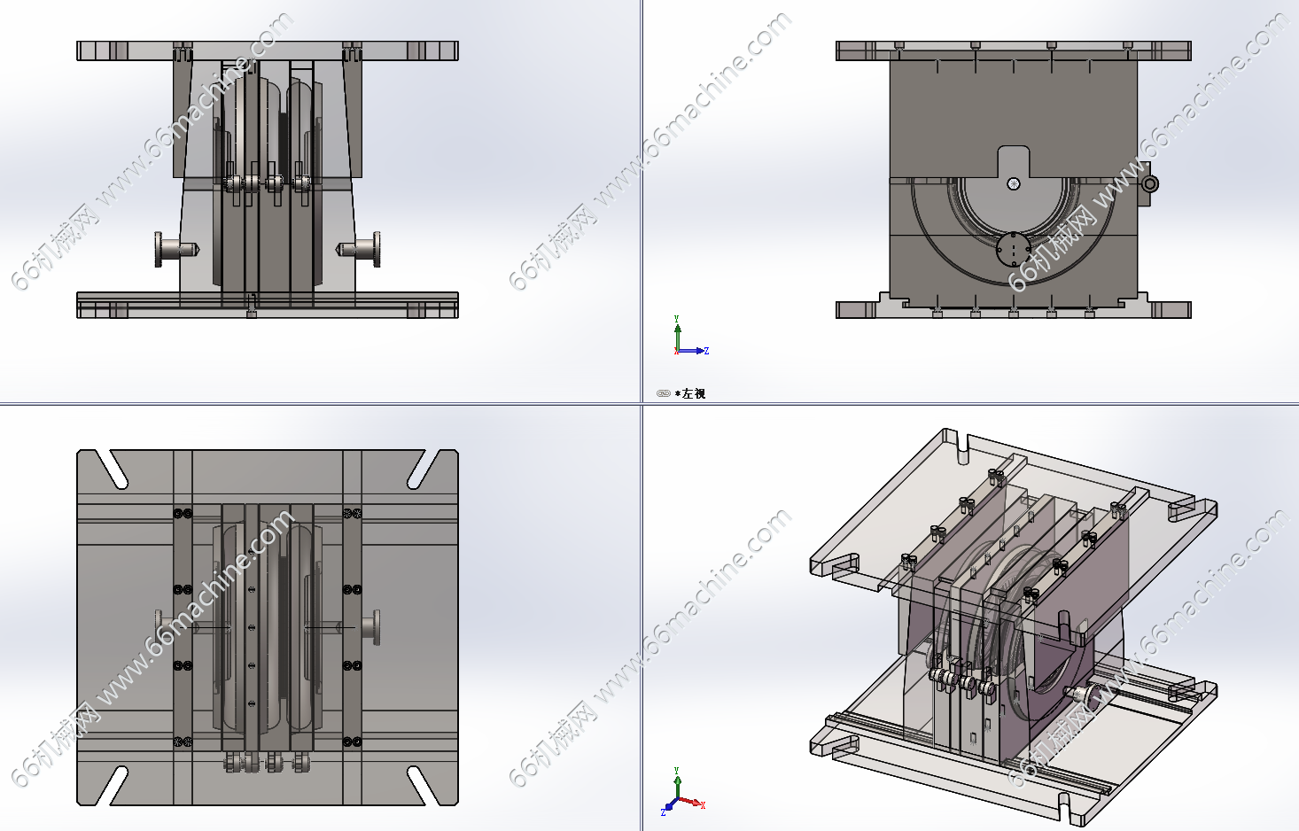Select the right locating pin in the front view
The width and height of the screenshot is (1299, 831).
click(362, 249)
